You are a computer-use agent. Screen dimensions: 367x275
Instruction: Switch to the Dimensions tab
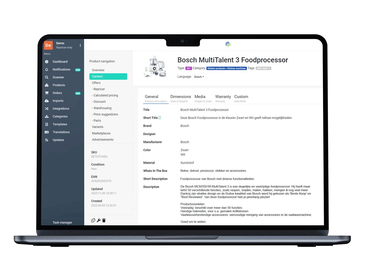(x=181, y=99)
